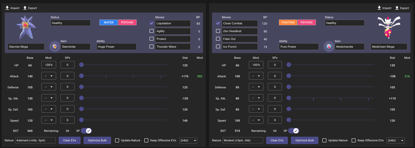Tick Update Nature for Medicham
This screenshot has width=415, height=148.
coord(325,140)
